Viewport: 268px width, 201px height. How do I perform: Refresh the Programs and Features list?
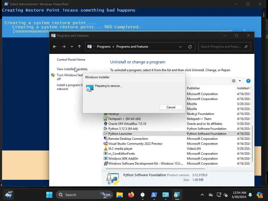click(190, 47)
